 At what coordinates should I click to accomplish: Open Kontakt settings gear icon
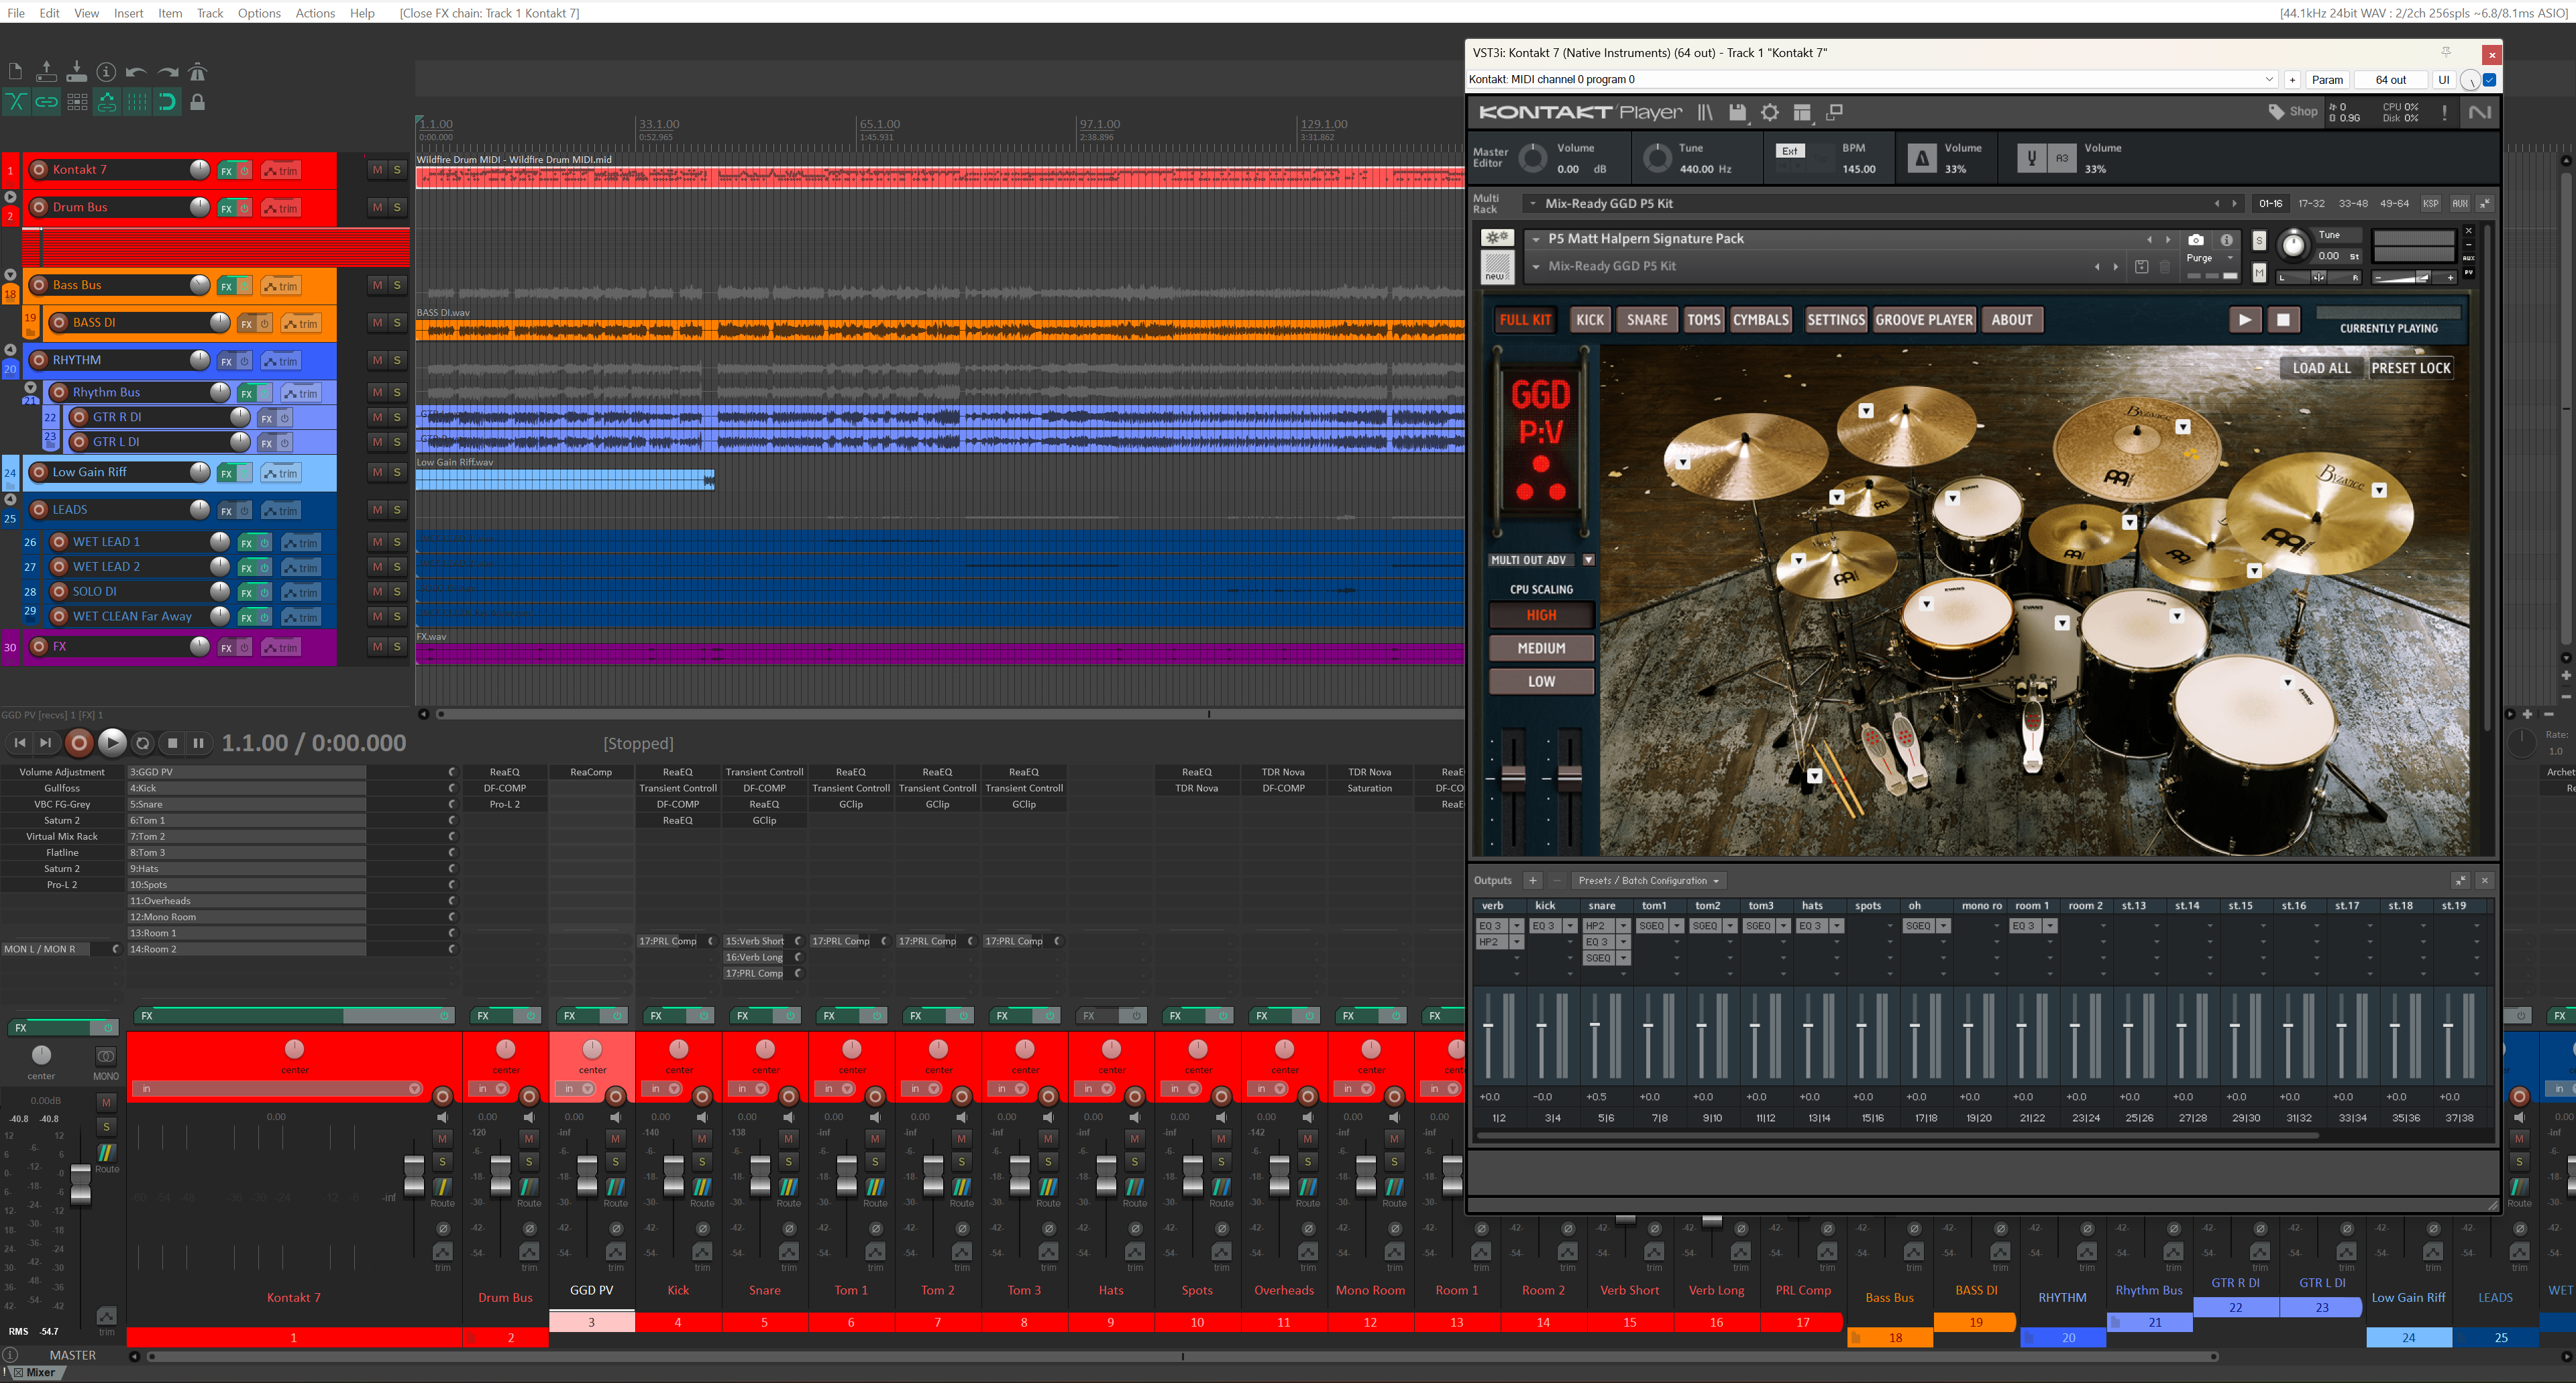(x=1770, y=113)
